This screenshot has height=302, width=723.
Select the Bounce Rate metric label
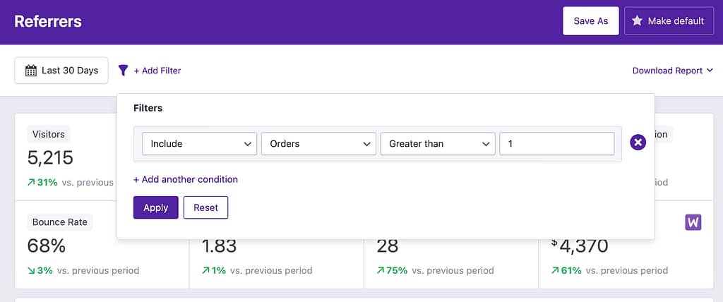pos(60,222)
